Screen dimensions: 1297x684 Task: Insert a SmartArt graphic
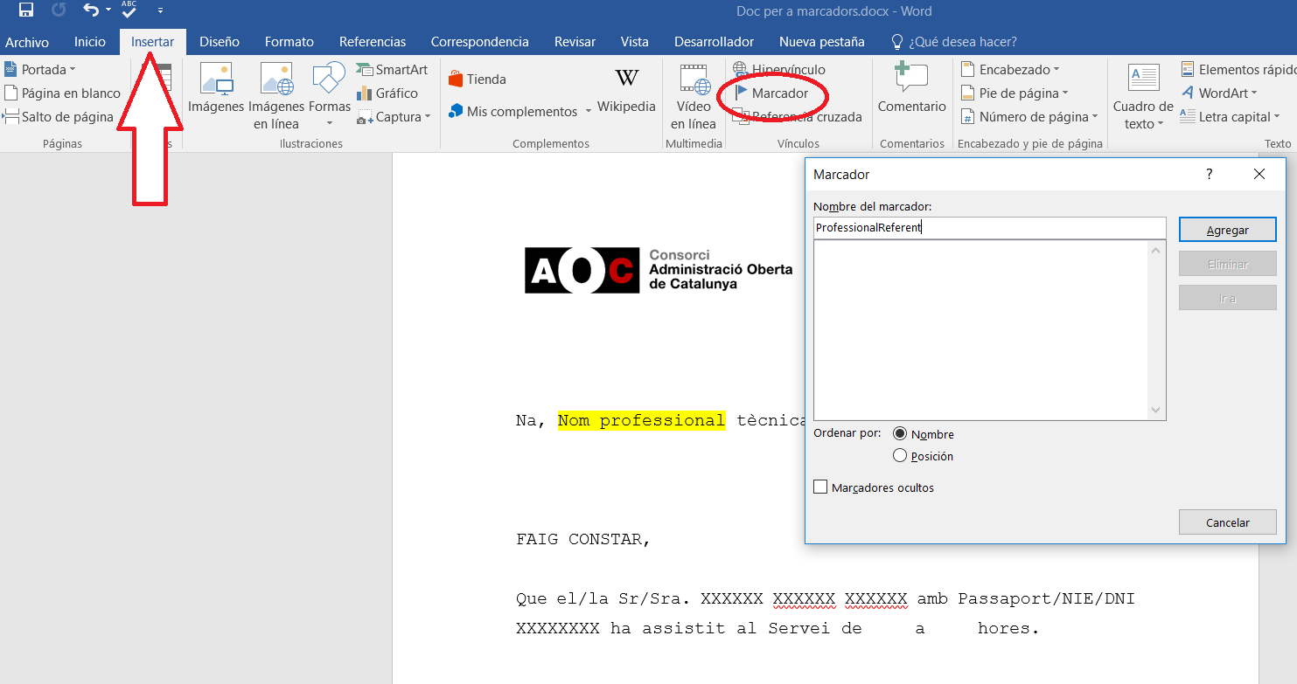392,70
